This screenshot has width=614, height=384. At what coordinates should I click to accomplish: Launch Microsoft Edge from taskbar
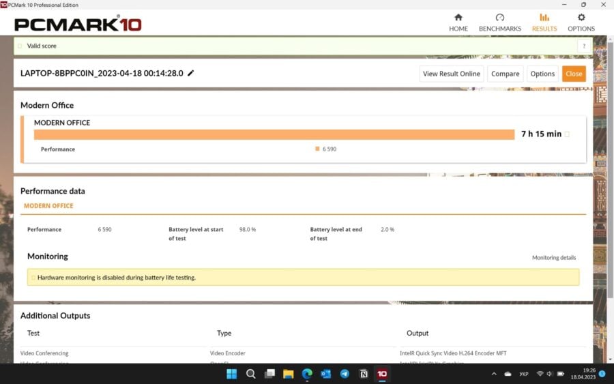point(307,374)
